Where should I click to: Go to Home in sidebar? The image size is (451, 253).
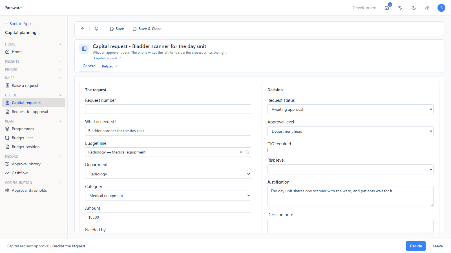pyautogui.click(x=34, y=52)
